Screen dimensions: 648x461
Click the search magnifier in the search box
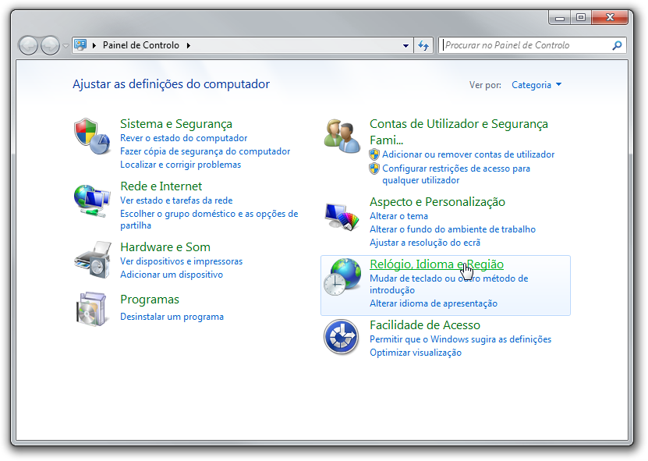(616, 45)
